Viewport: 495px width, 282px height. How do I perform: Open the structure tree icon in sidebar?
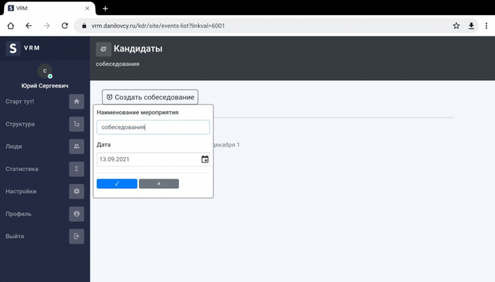tap(76, 124)
